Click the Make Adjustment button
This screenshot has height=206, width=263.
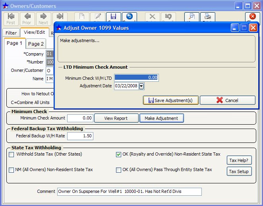point(162,118)
